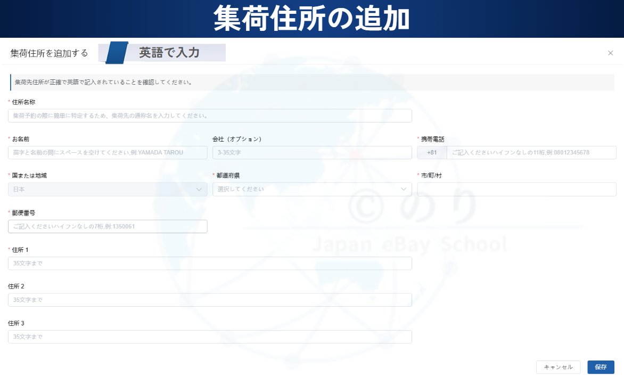
Task: Click the 住所 1 input field
Action: point(210,263)
